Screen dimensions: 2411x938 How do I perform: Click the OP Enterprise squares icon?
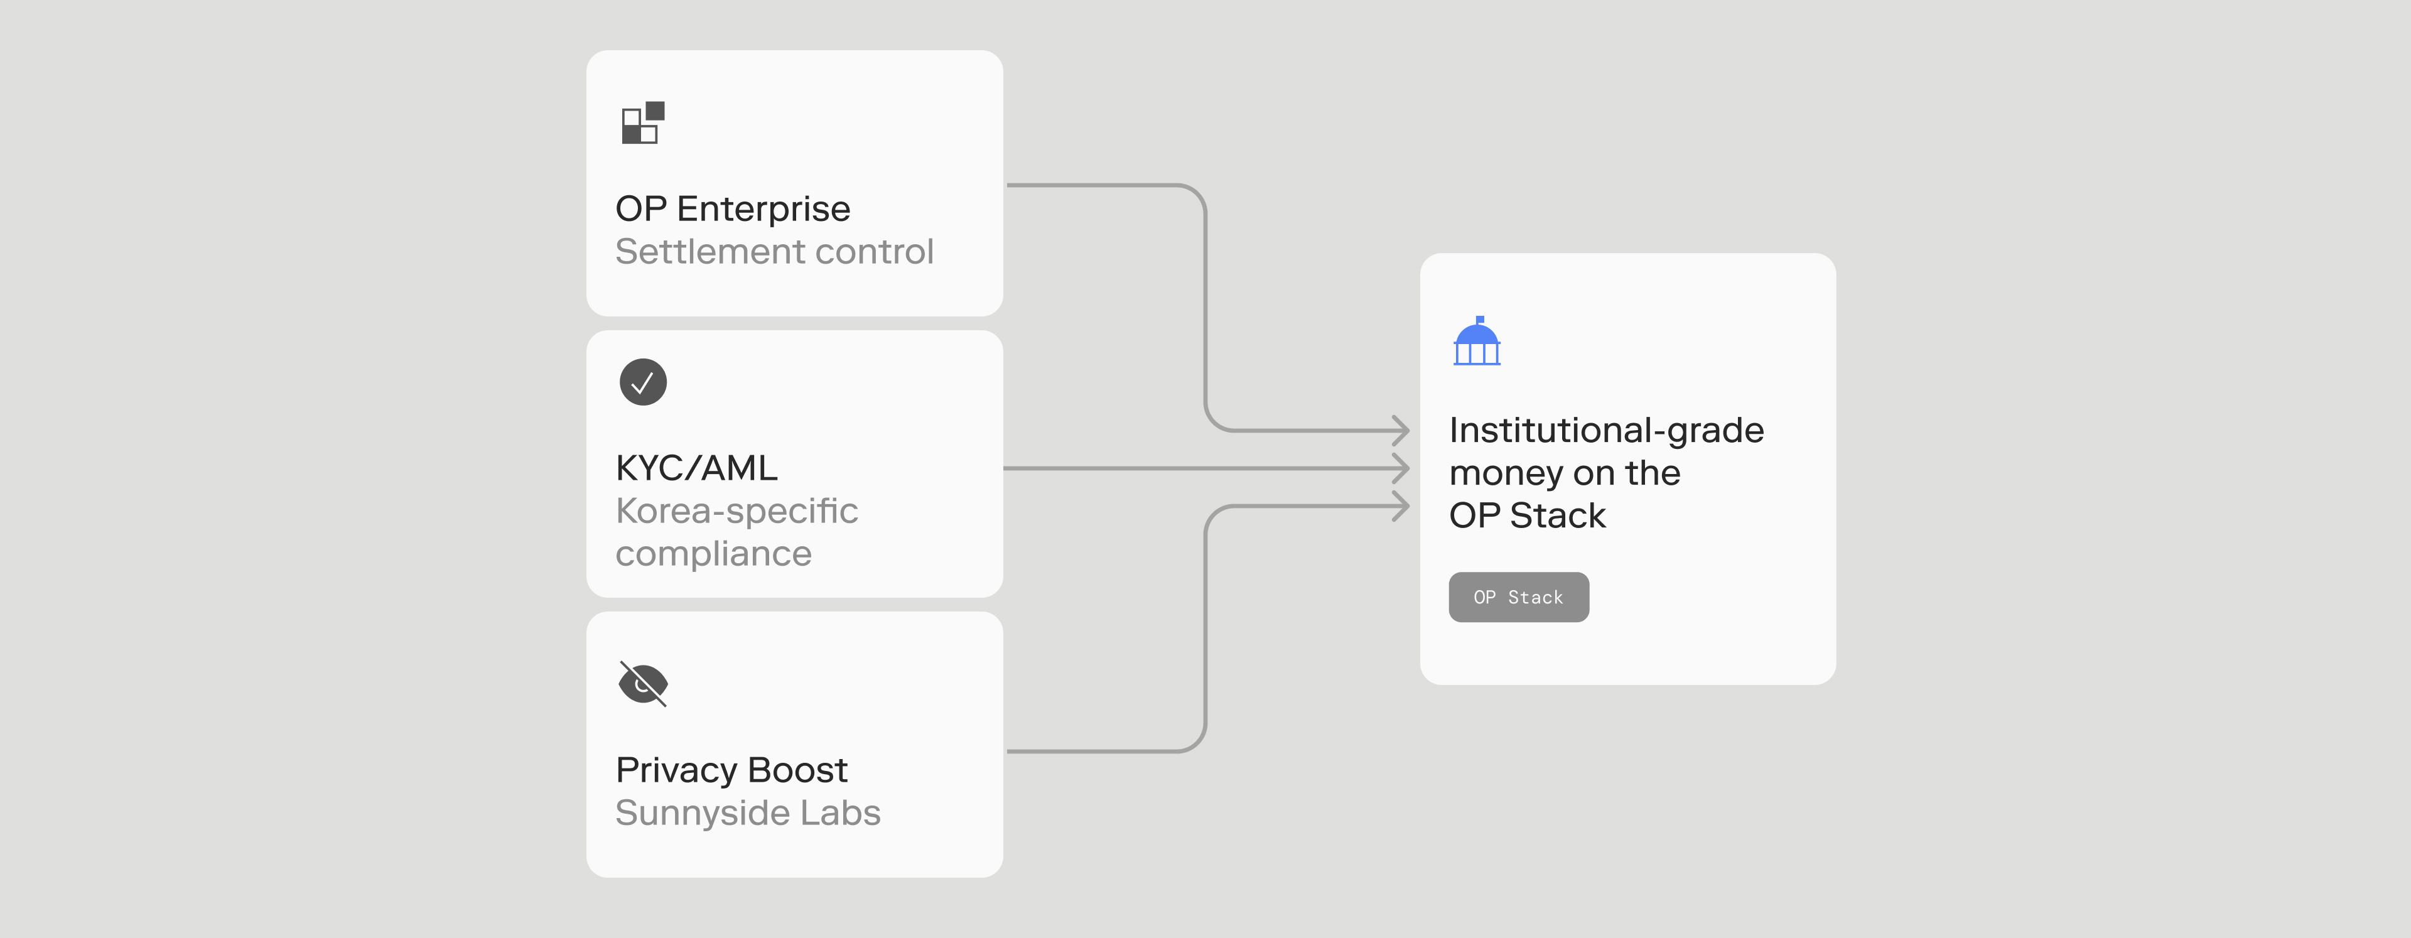click(643, 122)
